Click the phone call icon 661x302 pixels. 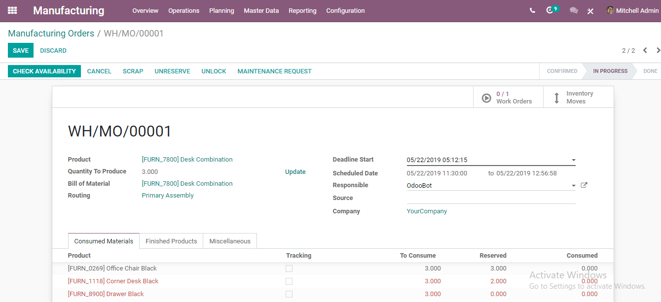point(532,10)
